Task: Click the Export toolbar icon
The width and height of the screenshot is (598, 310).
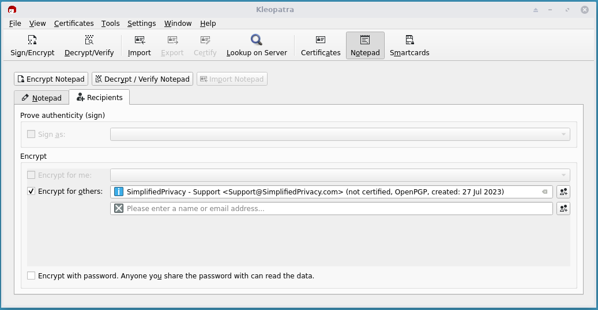Action: (x=172, y=45)
